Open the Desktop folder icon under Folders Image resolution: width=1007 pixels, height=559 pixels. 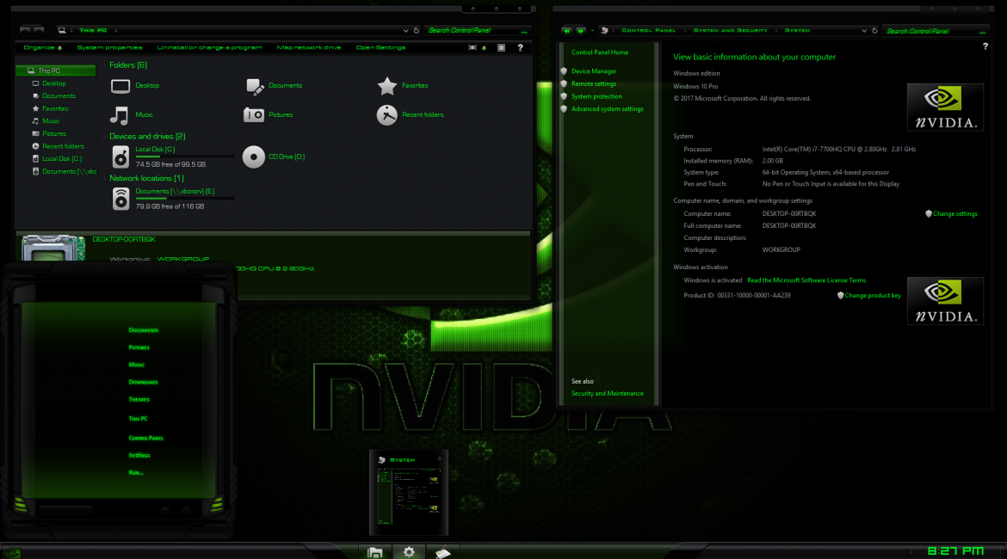120,85
